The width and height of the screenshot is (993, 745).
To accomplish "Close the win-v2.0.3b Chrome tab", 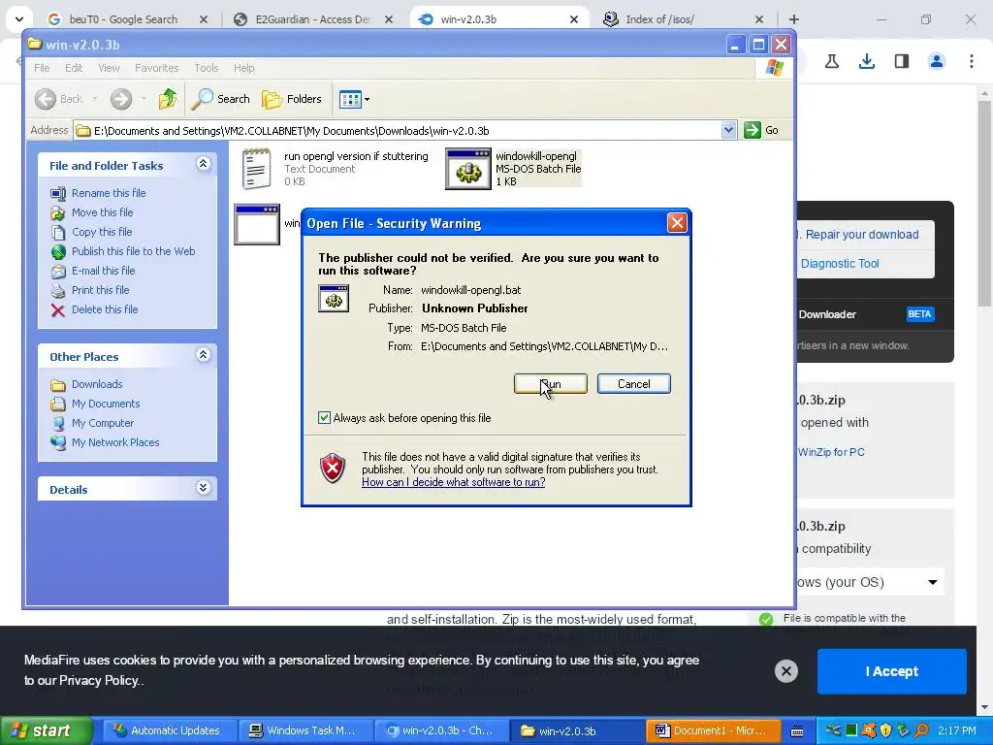I will [x=574, y=19].
